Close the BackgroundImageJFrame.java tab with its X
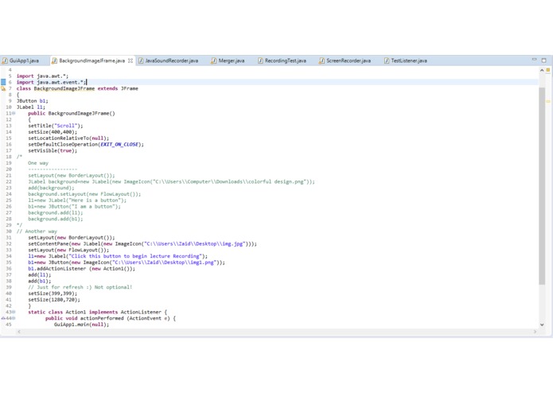Image resolution: width=553 pixels, height=393 pixels. coord(130,60)
